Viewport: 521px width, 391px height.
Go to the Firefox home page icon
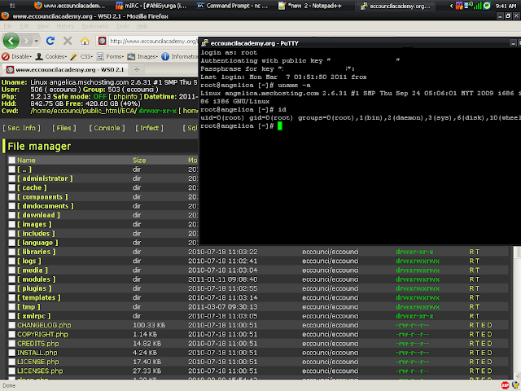(x=86, y=41)
